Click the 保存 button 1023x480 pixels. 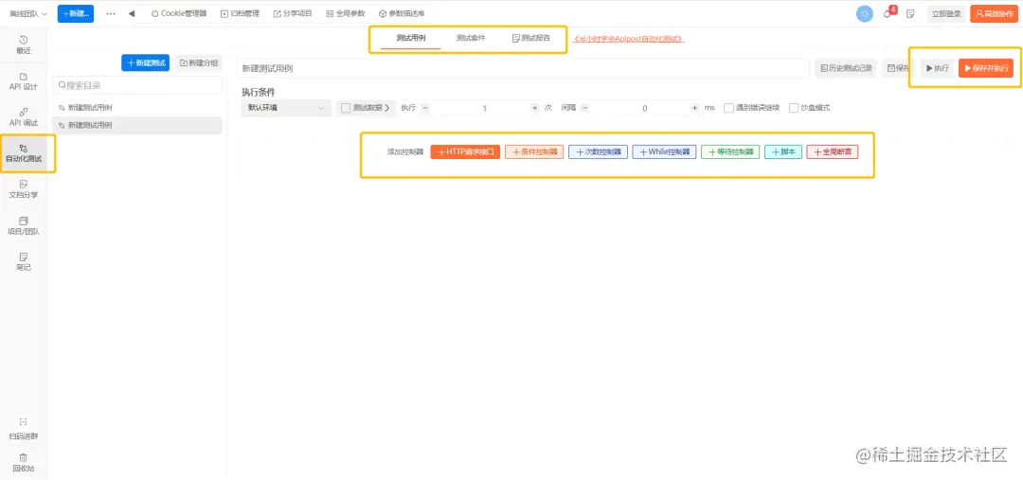coord(898,68)
